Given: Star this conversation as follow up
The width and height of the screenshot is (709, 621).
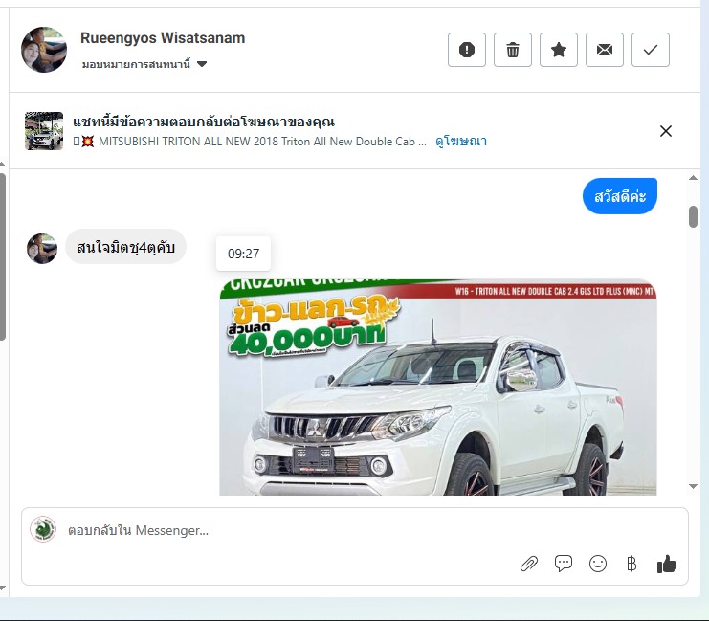Looking at the screenshot, I should pyautogui.click(x=559, y=50).
